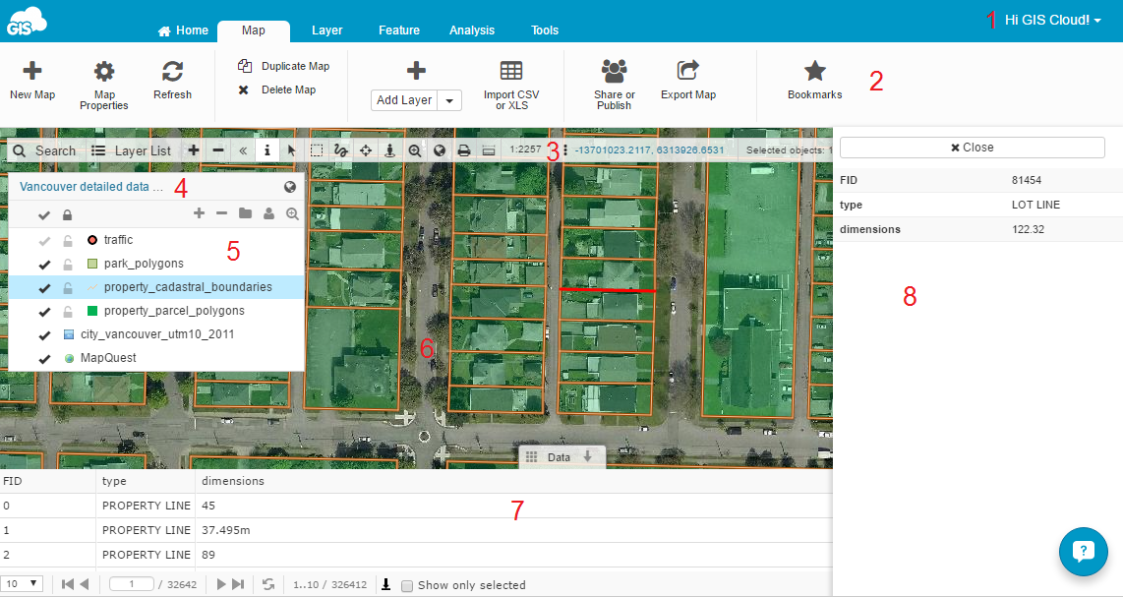The height and width of the screenshot is (597, 1123).
Task: Click the page number input field
Action: click(x=138, y=584)
